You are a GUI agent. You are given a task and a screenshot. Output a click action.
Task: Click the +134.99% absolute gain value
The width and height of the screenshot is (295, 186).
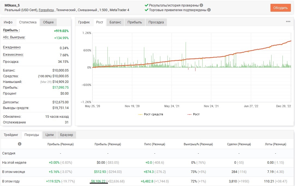pyautogui.click(x=61, y=38)
